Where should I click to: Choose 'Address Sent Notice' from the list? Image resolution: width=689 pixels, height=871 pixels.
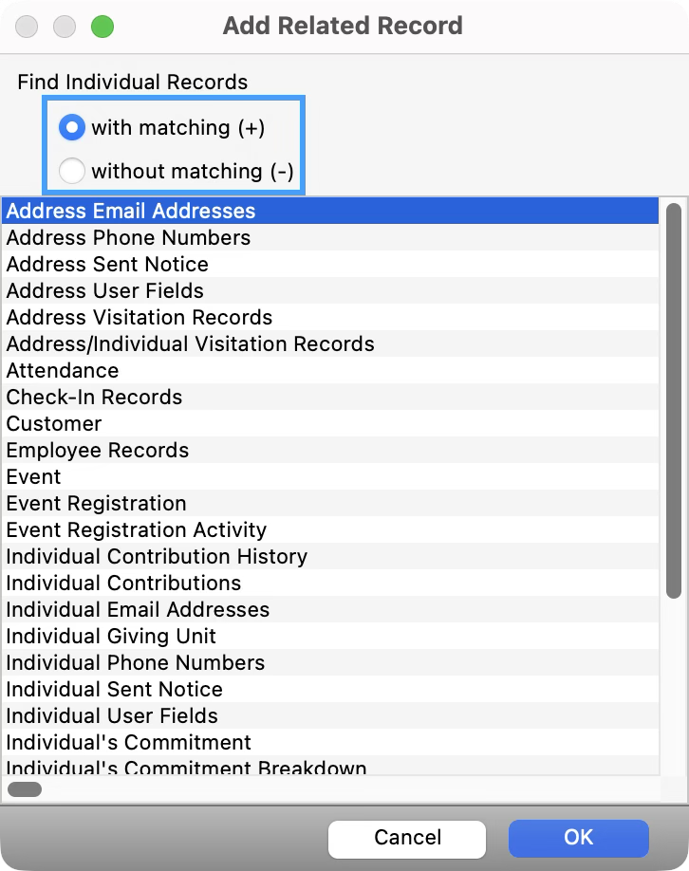(x=330, y=264)
